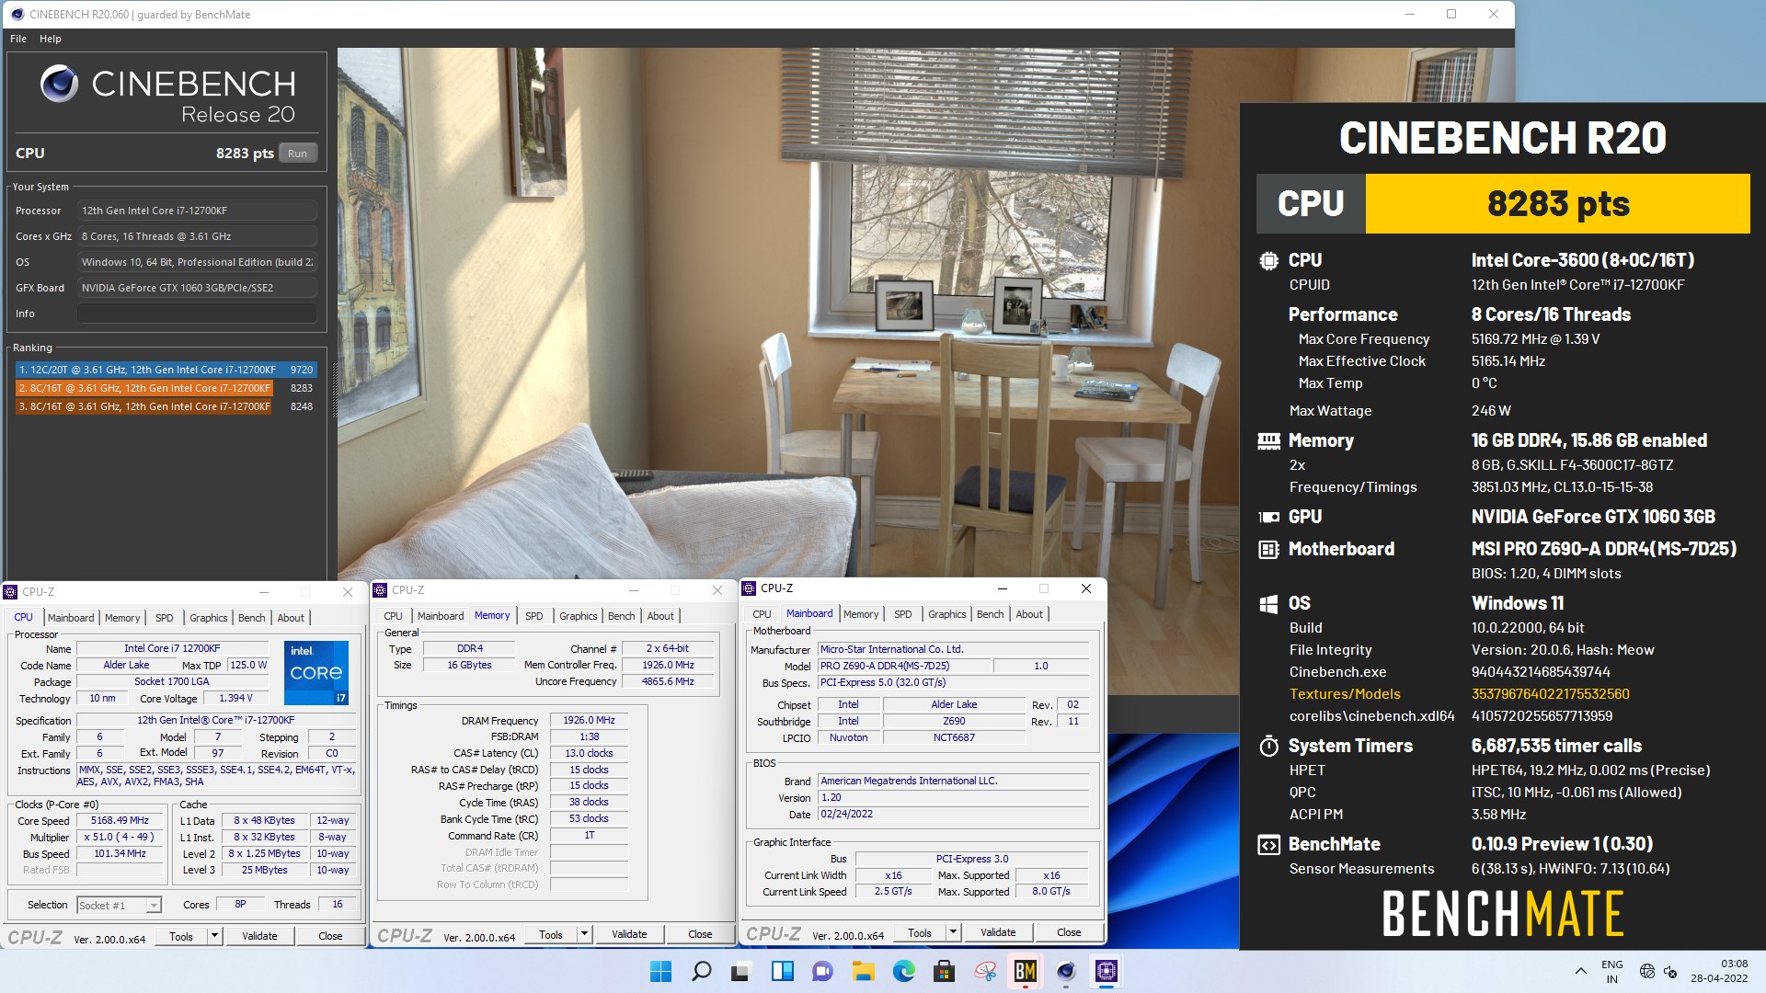The image size is (1766, 993).
Task: Open the Help menu in Cinebench
Action: (51, 39)
